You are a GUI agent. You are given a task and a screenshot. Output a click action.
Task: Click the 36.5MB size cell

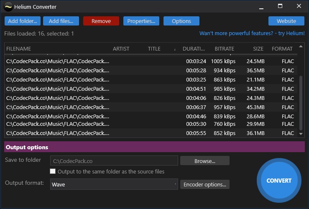point(255,71)
